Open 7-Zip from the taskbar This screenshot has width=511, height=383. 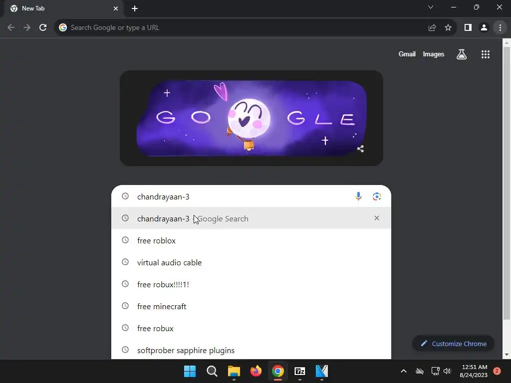coord(299,371)
